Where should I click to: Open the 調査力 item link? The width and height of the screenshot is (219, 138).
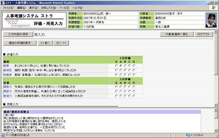8,87
